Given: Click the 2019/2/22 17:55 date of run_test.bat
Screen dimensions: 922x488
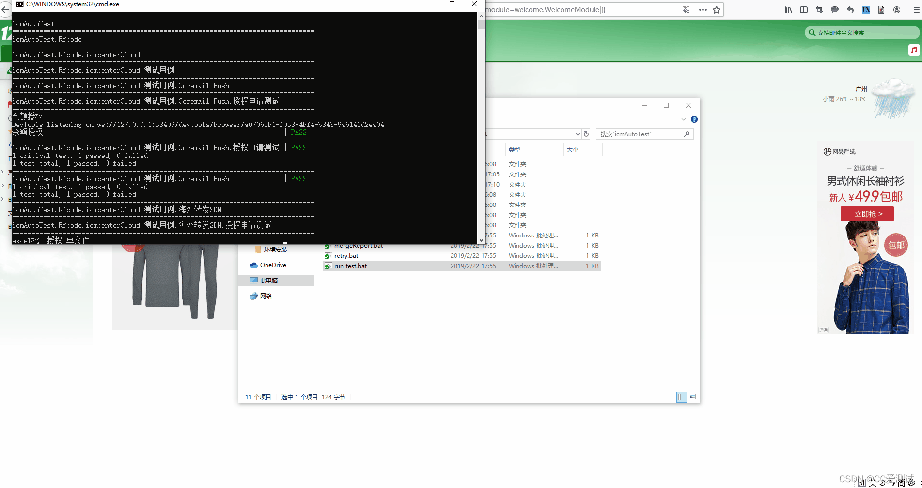Looking at the screenshot, I should tap(473, 266).
